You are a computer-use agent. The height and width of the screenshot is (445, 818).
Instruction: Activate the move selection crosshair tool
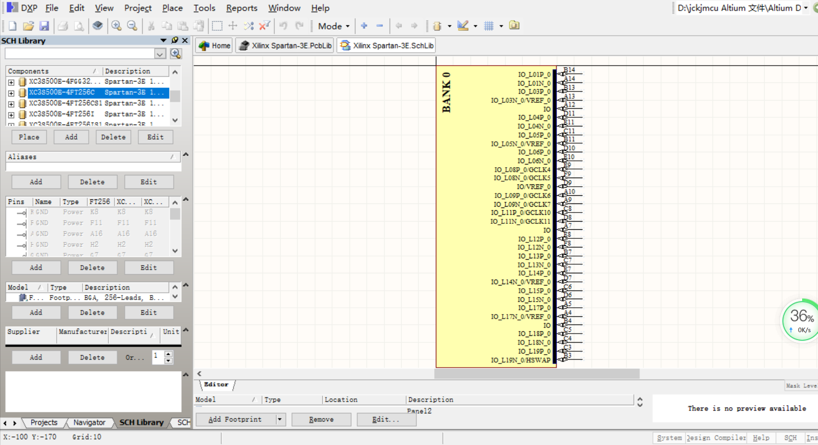pyautogui.click(x=233, y=26)
